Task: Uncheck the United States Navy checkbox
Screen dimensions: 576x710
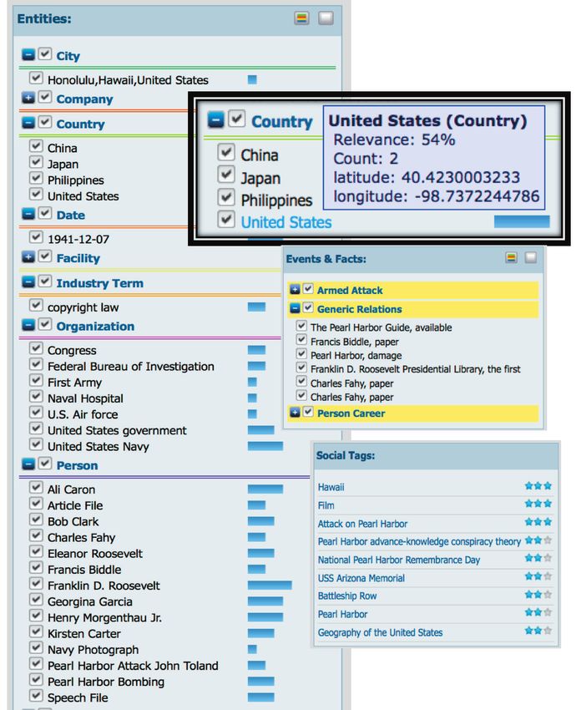Action: coord(36,444)
